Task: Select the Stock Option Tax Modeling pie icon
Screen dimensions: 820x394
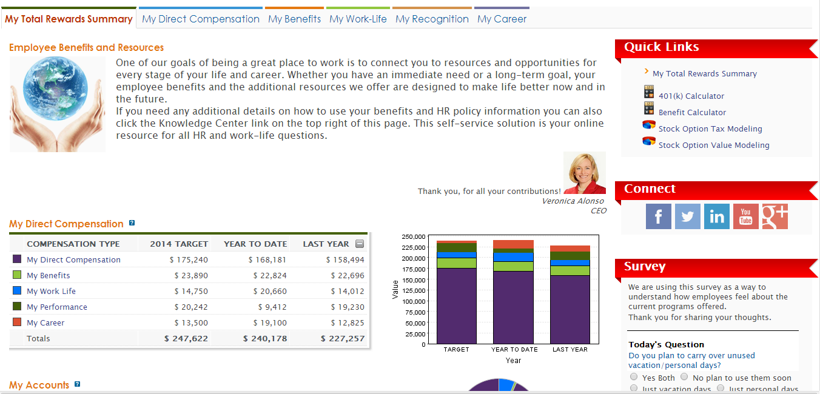Action: coord(648,125)
